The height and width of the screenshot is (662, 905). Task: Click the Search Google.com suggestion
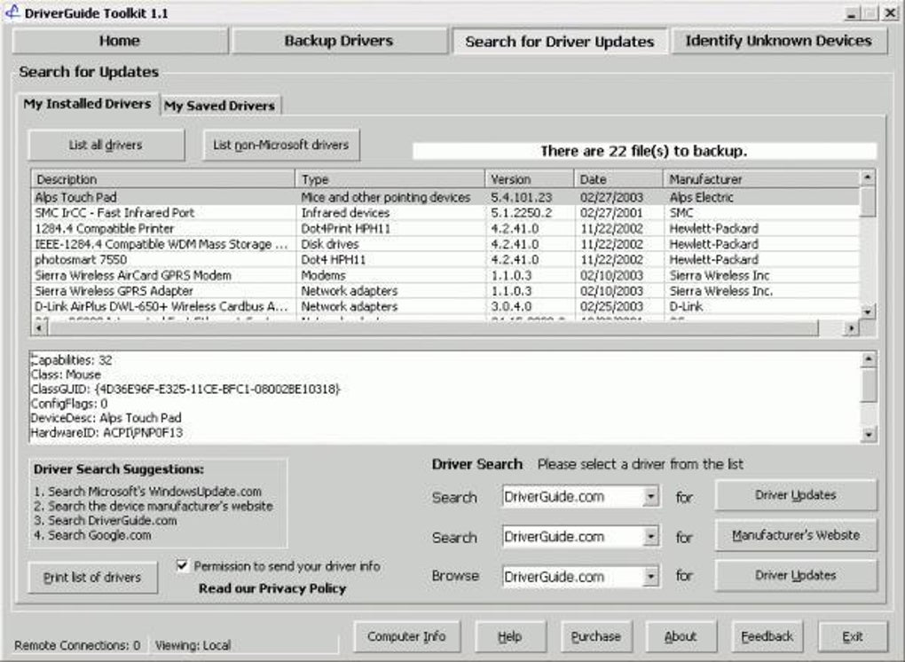click(92, 535)
